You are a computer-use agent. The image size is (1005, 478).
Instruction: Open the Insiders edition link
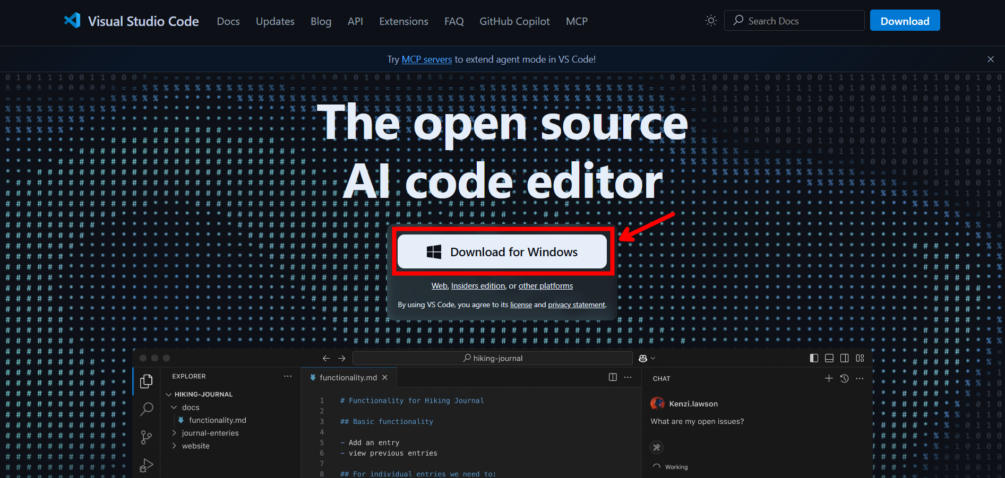pyautogui.click(x=478, y=286)
